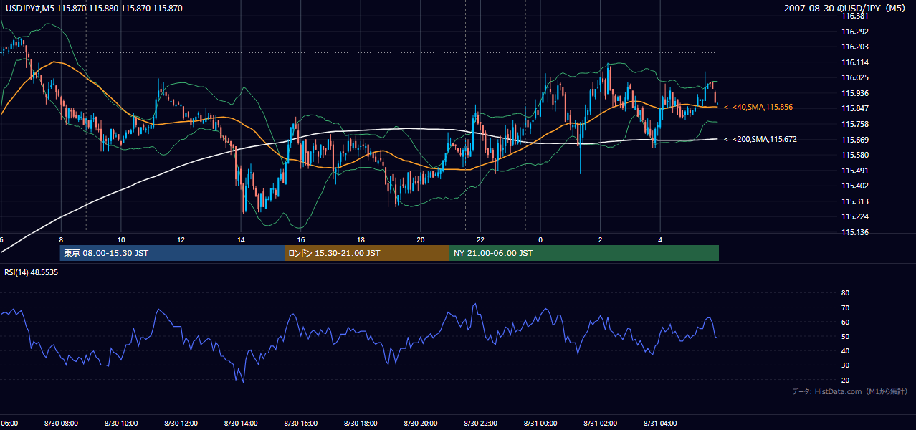Click the 8/30 12:00 time axis label
Viewport: 916px width, 430px height.
181,424
